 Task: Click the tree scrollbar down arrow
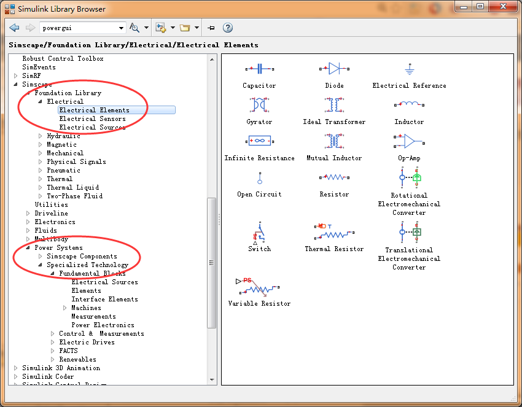click(212, 380)
